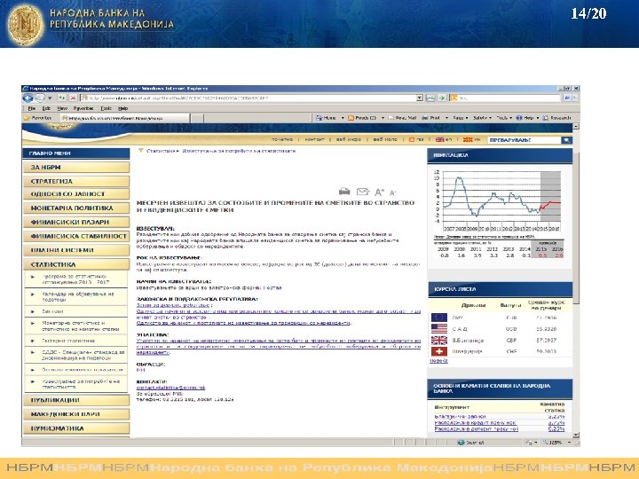Click the email envelope icon above the article

tap(362, 192)
